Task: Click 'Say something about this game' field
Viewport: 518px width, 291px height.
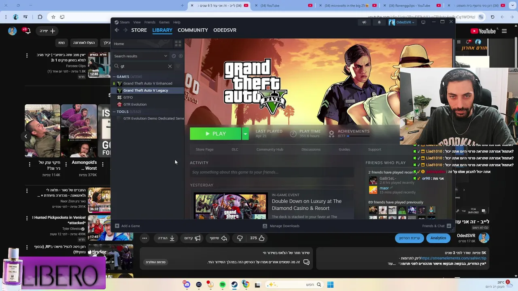Action: pos(272,172)
